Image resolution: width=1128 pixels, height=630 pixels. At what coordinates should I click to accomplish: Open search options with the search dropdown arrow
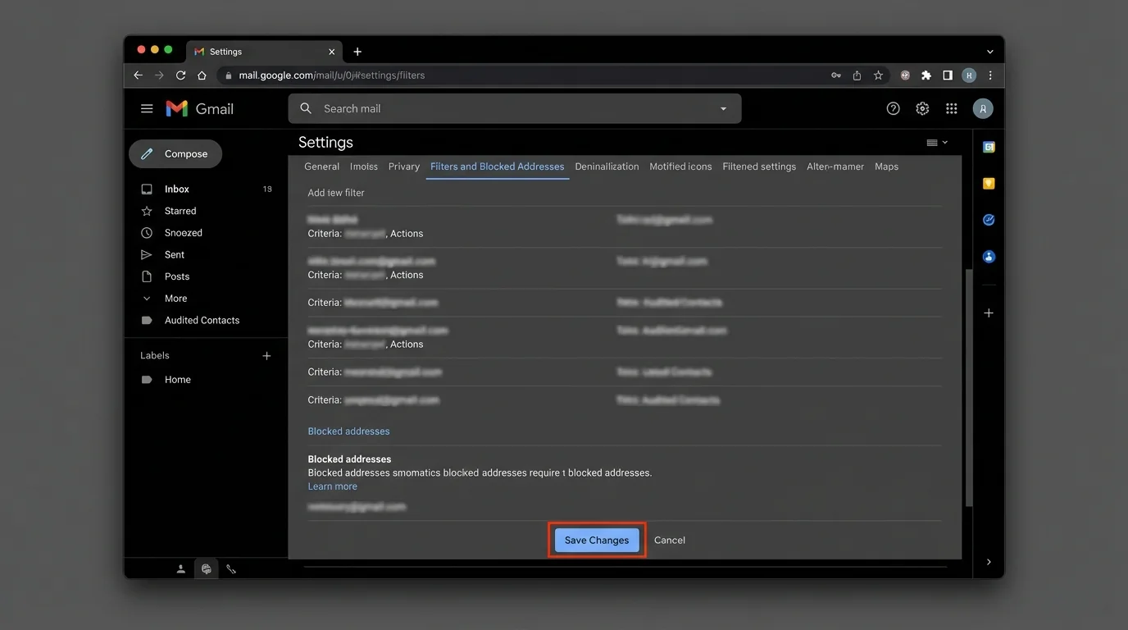pos(722,107)
